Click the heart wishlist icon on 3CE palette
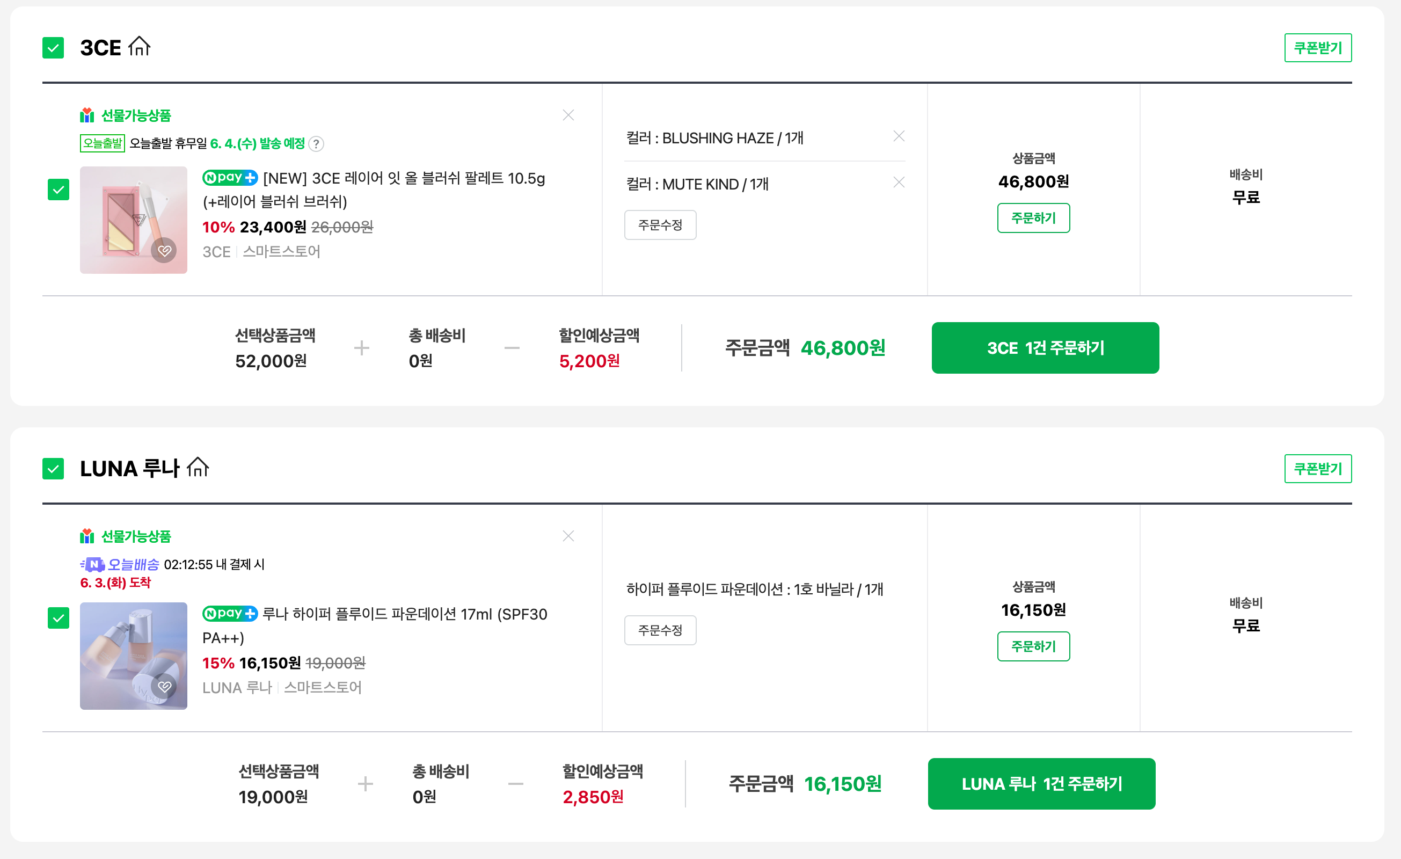 click(164, 251)
